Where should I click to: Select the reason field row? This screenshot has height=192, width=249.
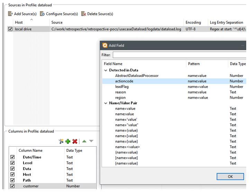(x=174, y=92)
